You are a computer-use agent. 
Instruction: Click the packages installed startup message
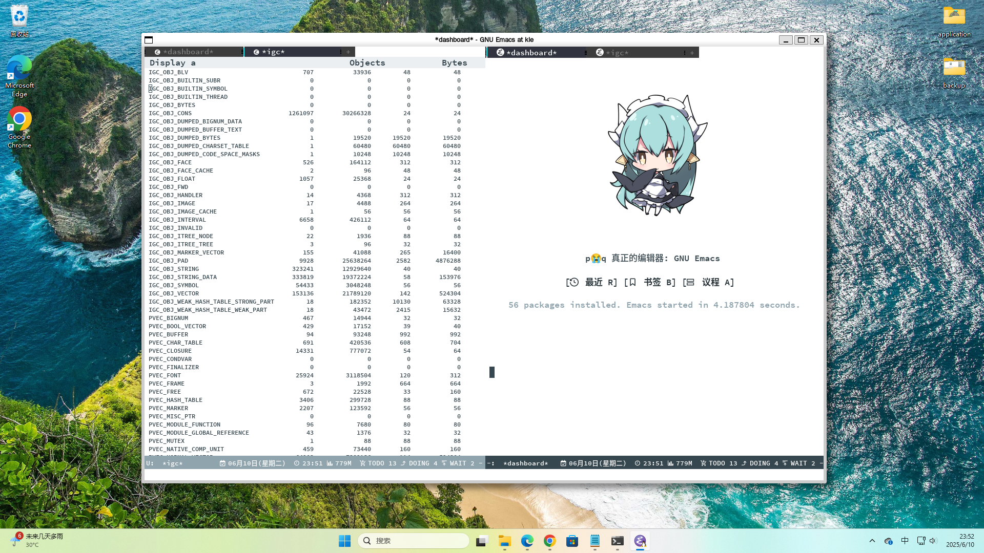(654, 305)
